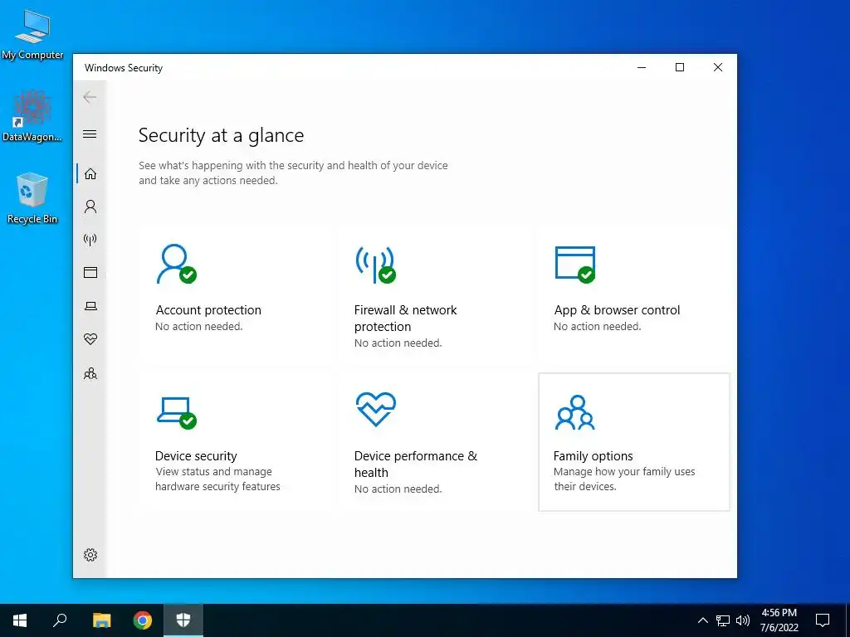This screenshot has height=637, width=850.
Task: Open the Family options heading
Action: 593,456
